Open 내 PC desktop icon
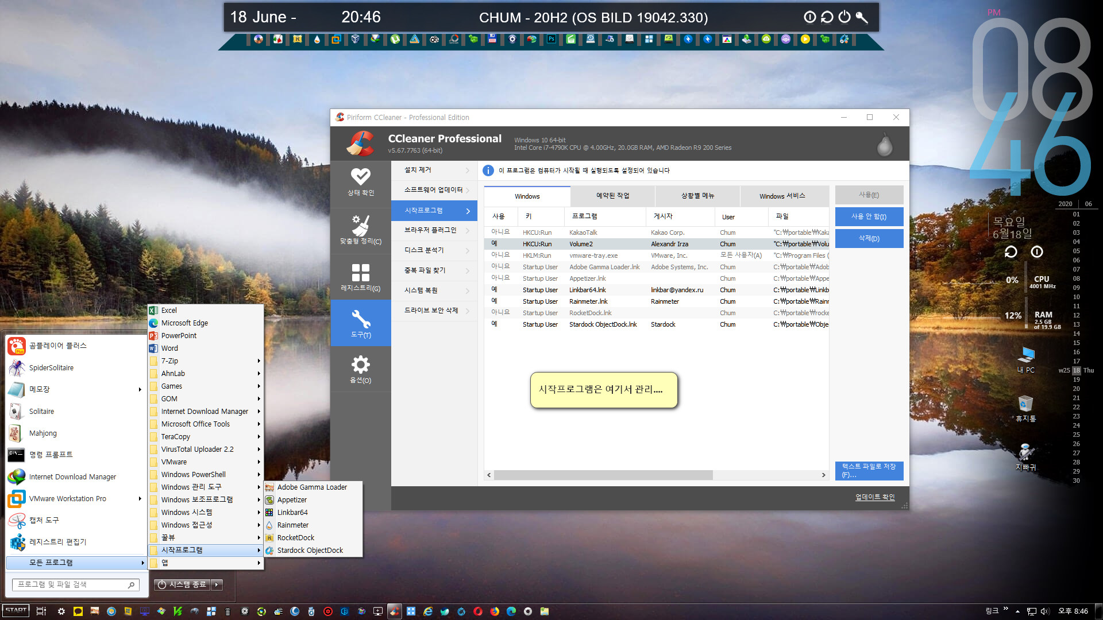1103x620 pixels. (x=1025, y=360)
